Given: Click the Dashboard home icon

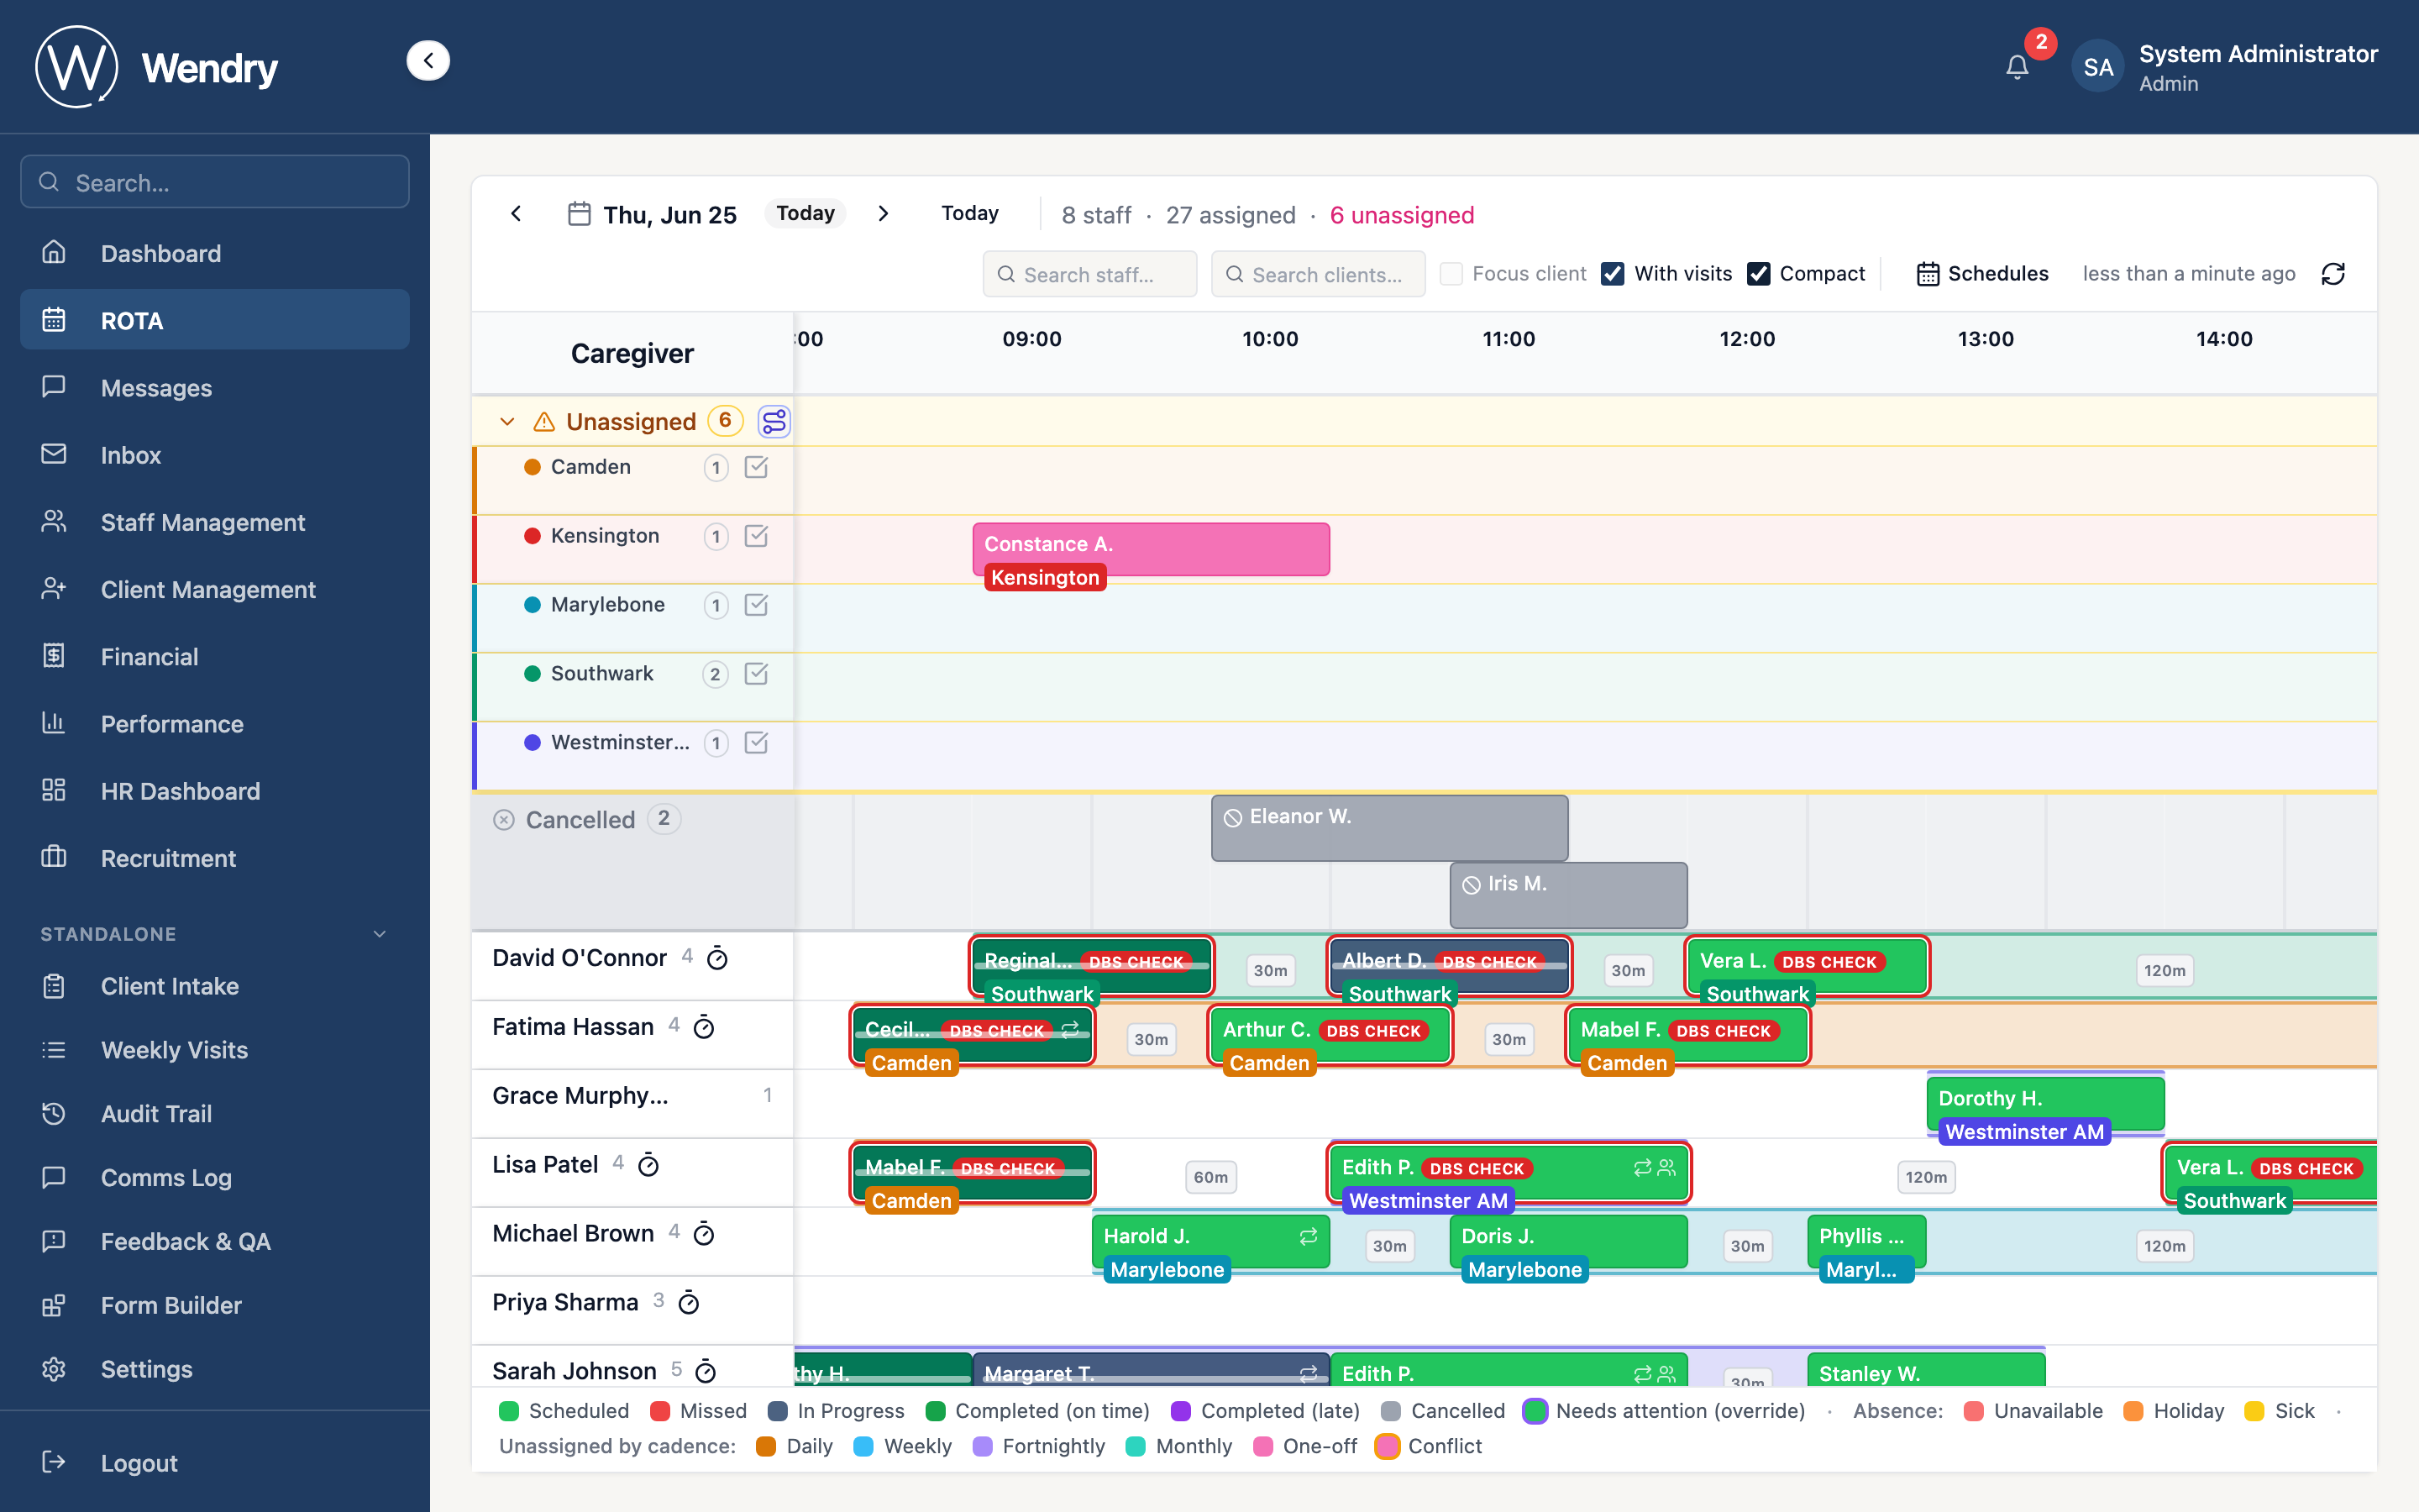Looking at the screenshot, I should click(x=54, y=253).
